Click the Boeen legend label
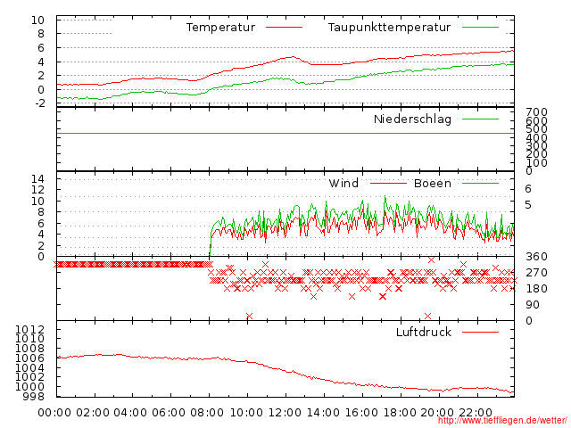Viewport: 571px width, 428px height. click(432, 184)
